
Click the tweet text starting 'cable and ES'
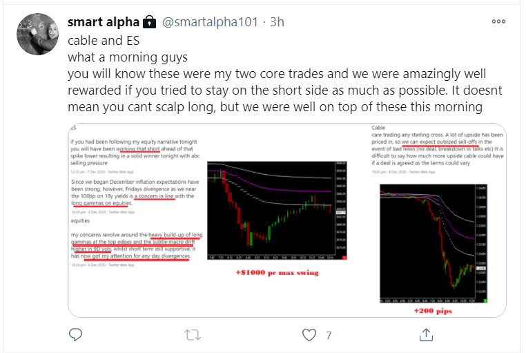[100, 39]
